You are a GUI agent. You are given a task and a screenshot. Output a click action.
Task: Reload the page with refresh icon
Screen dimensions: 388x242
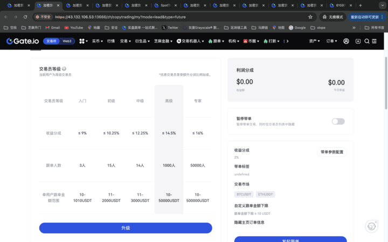25,17
